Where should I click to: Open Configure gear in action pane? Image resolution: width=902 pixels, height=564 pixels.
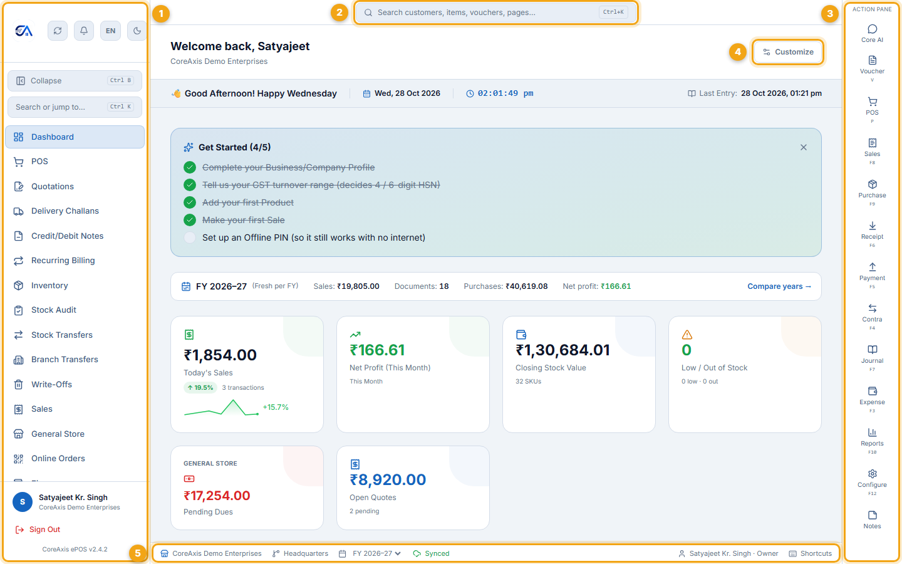(872, 482)
